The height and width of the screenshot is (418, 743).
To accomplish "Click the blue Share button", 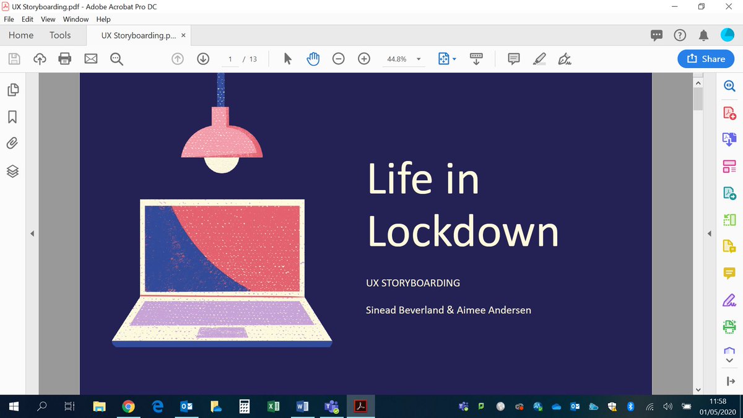I will (x=705, y=59).
